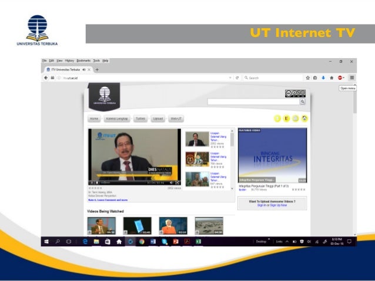This screenshot has height=281, width=375.
Task: Open Word from the taskbar
Action: [153, 242]
